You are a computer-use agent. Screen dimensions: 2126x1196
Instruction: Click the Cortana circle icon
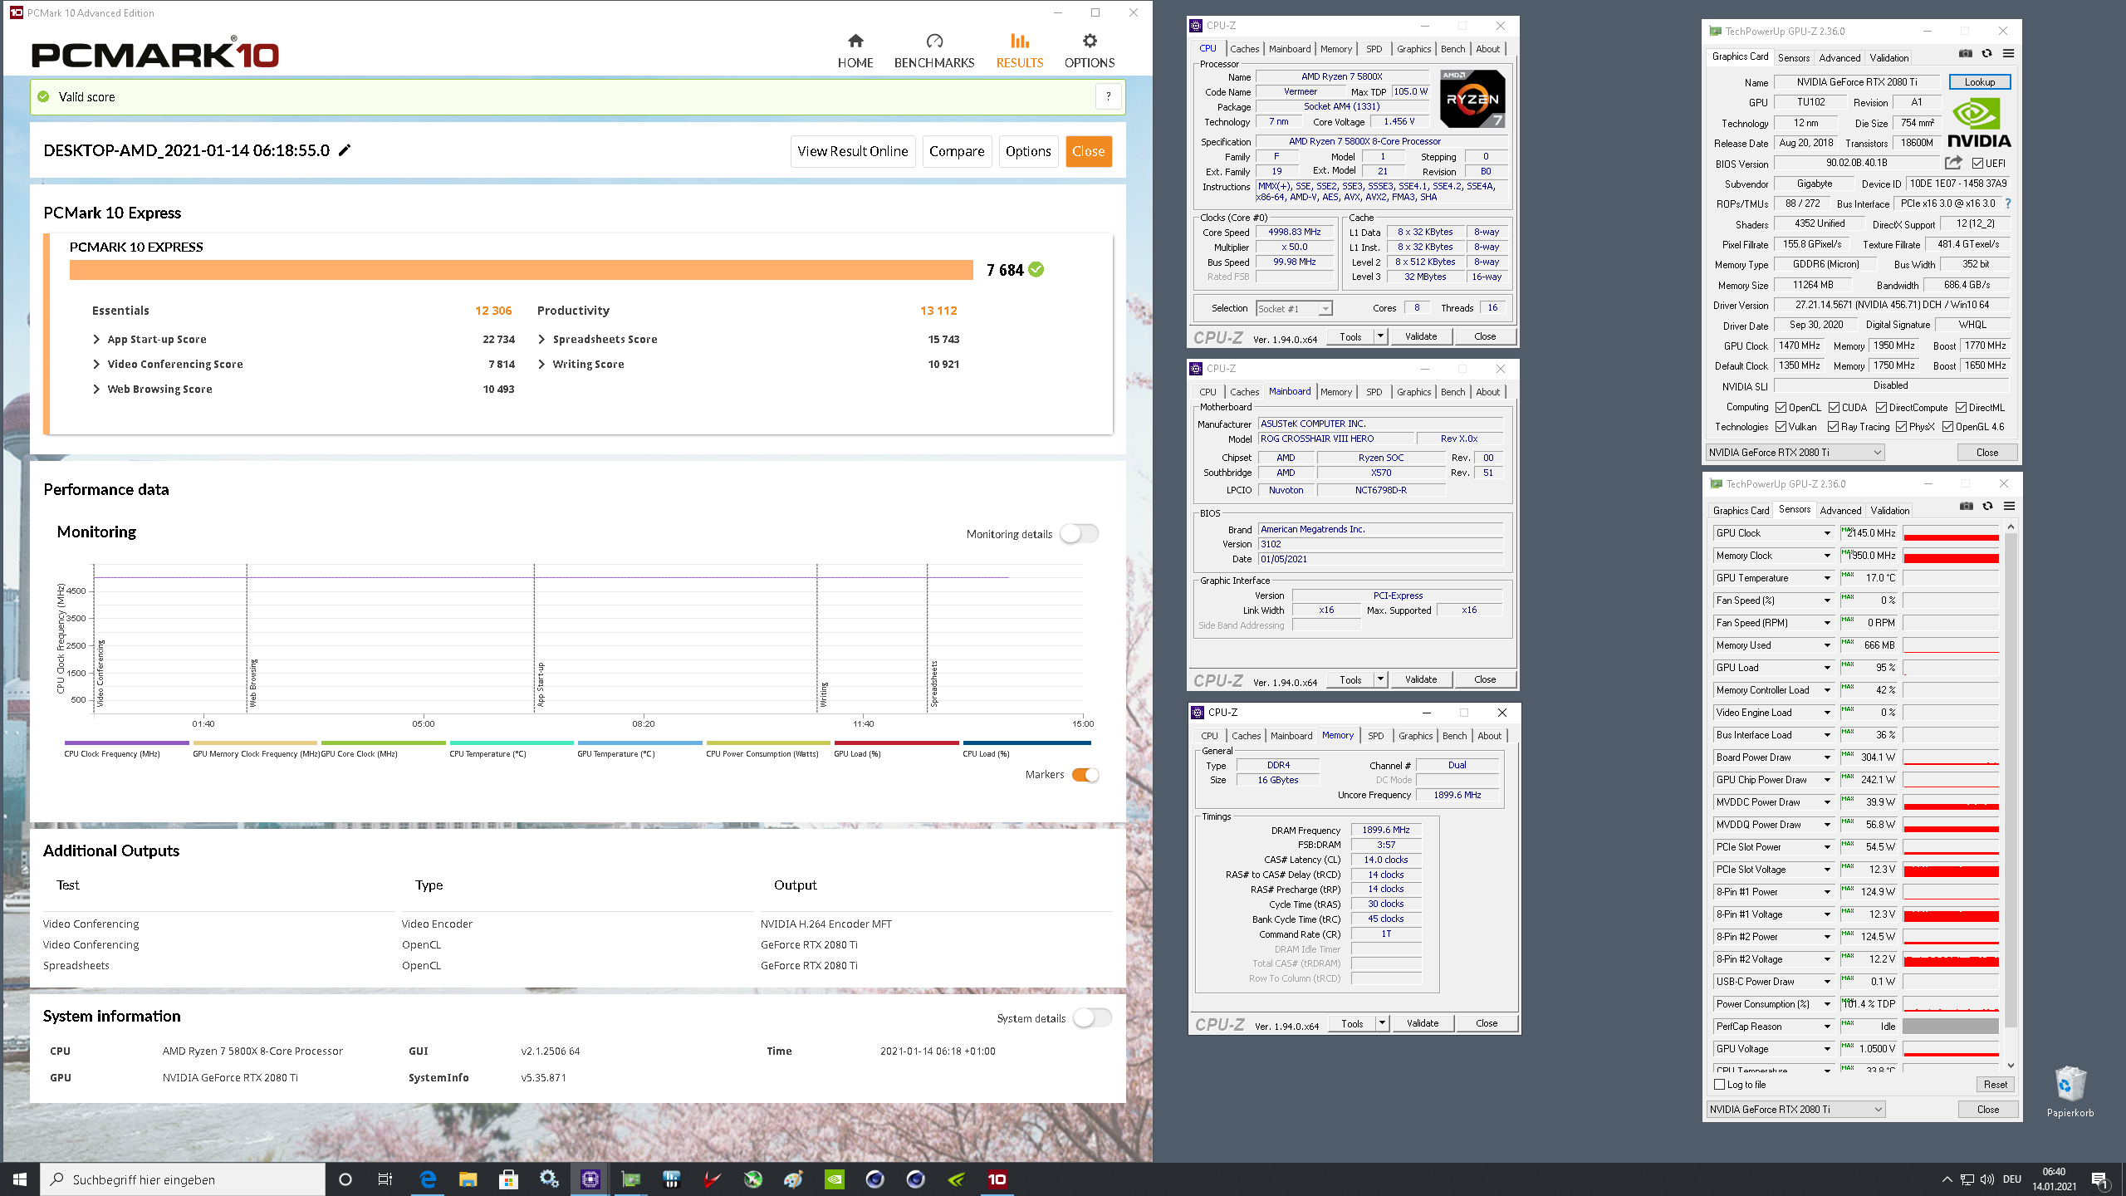[345, 1179]
